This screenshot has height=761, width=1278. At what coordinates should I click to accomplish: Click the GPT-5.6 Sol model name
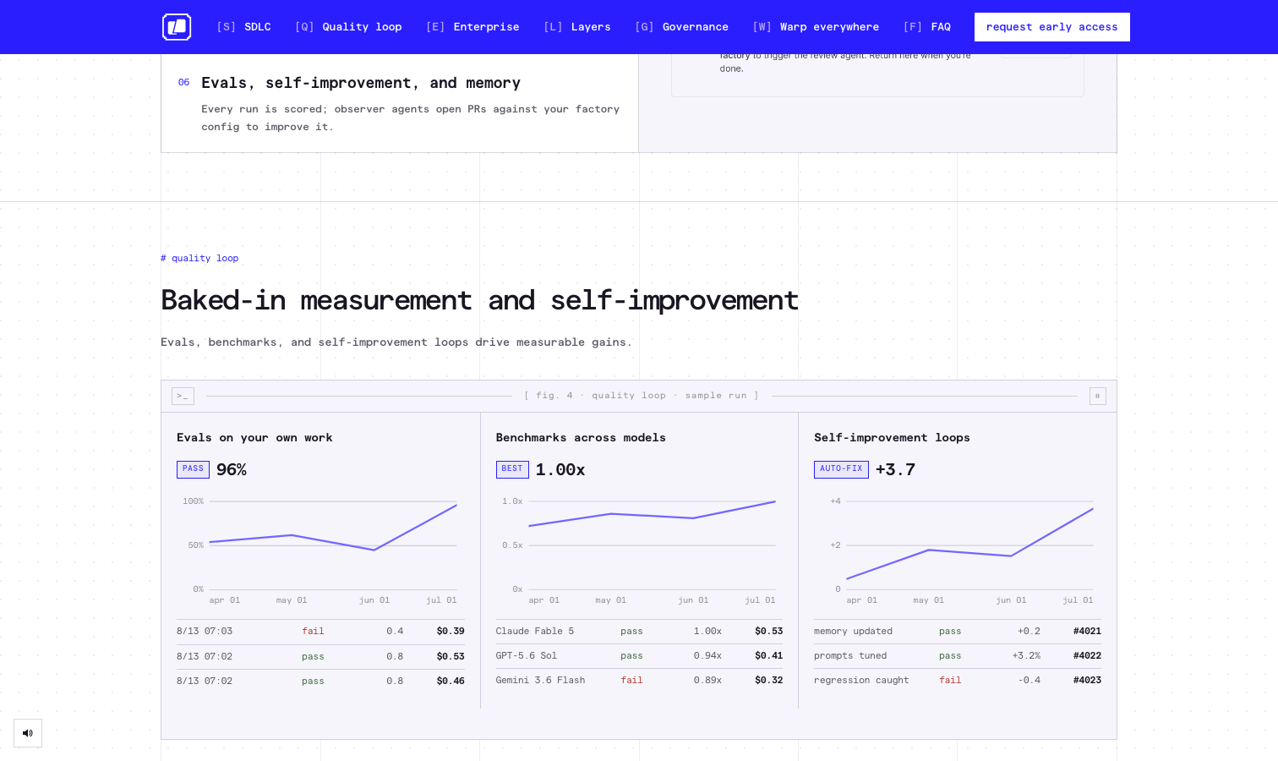(527, 655)
